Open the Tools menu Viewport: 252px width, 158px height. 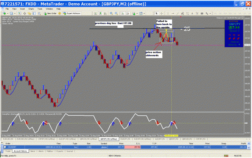coord(40,9)
